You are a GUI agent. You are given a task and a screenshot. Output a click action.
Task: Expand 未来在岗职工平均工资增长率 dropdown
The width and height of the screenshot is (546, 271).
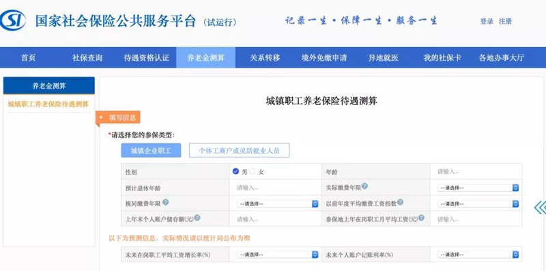pos(278,255)
